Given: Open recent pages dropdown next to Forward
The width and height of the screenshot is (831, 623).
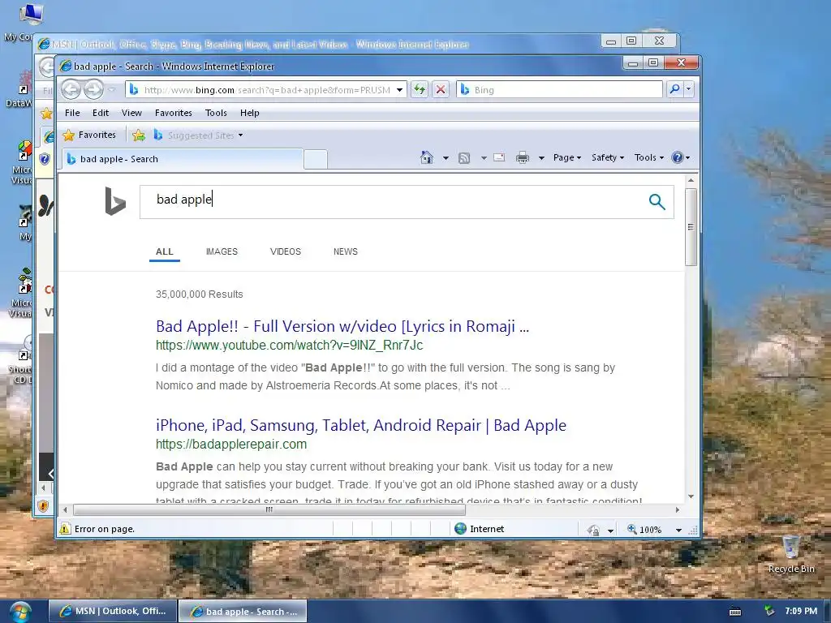Looking at the screenshot, I should pyautogui.click(x=111, y=90).
